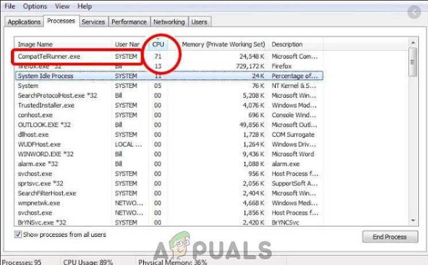This screenshot has height=265, width=428.
Task: Toggle Show processes from all users checkbox
Action: pos(18,235)
